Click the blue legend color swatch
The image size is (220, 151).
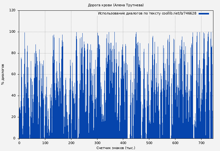point(204,14)
